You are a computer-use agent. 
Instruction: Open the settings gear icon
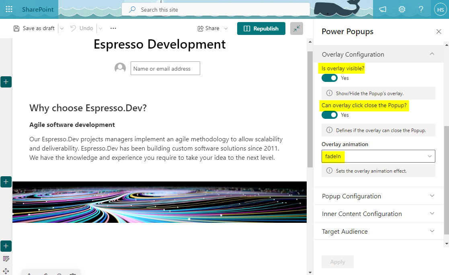(402, 9)
